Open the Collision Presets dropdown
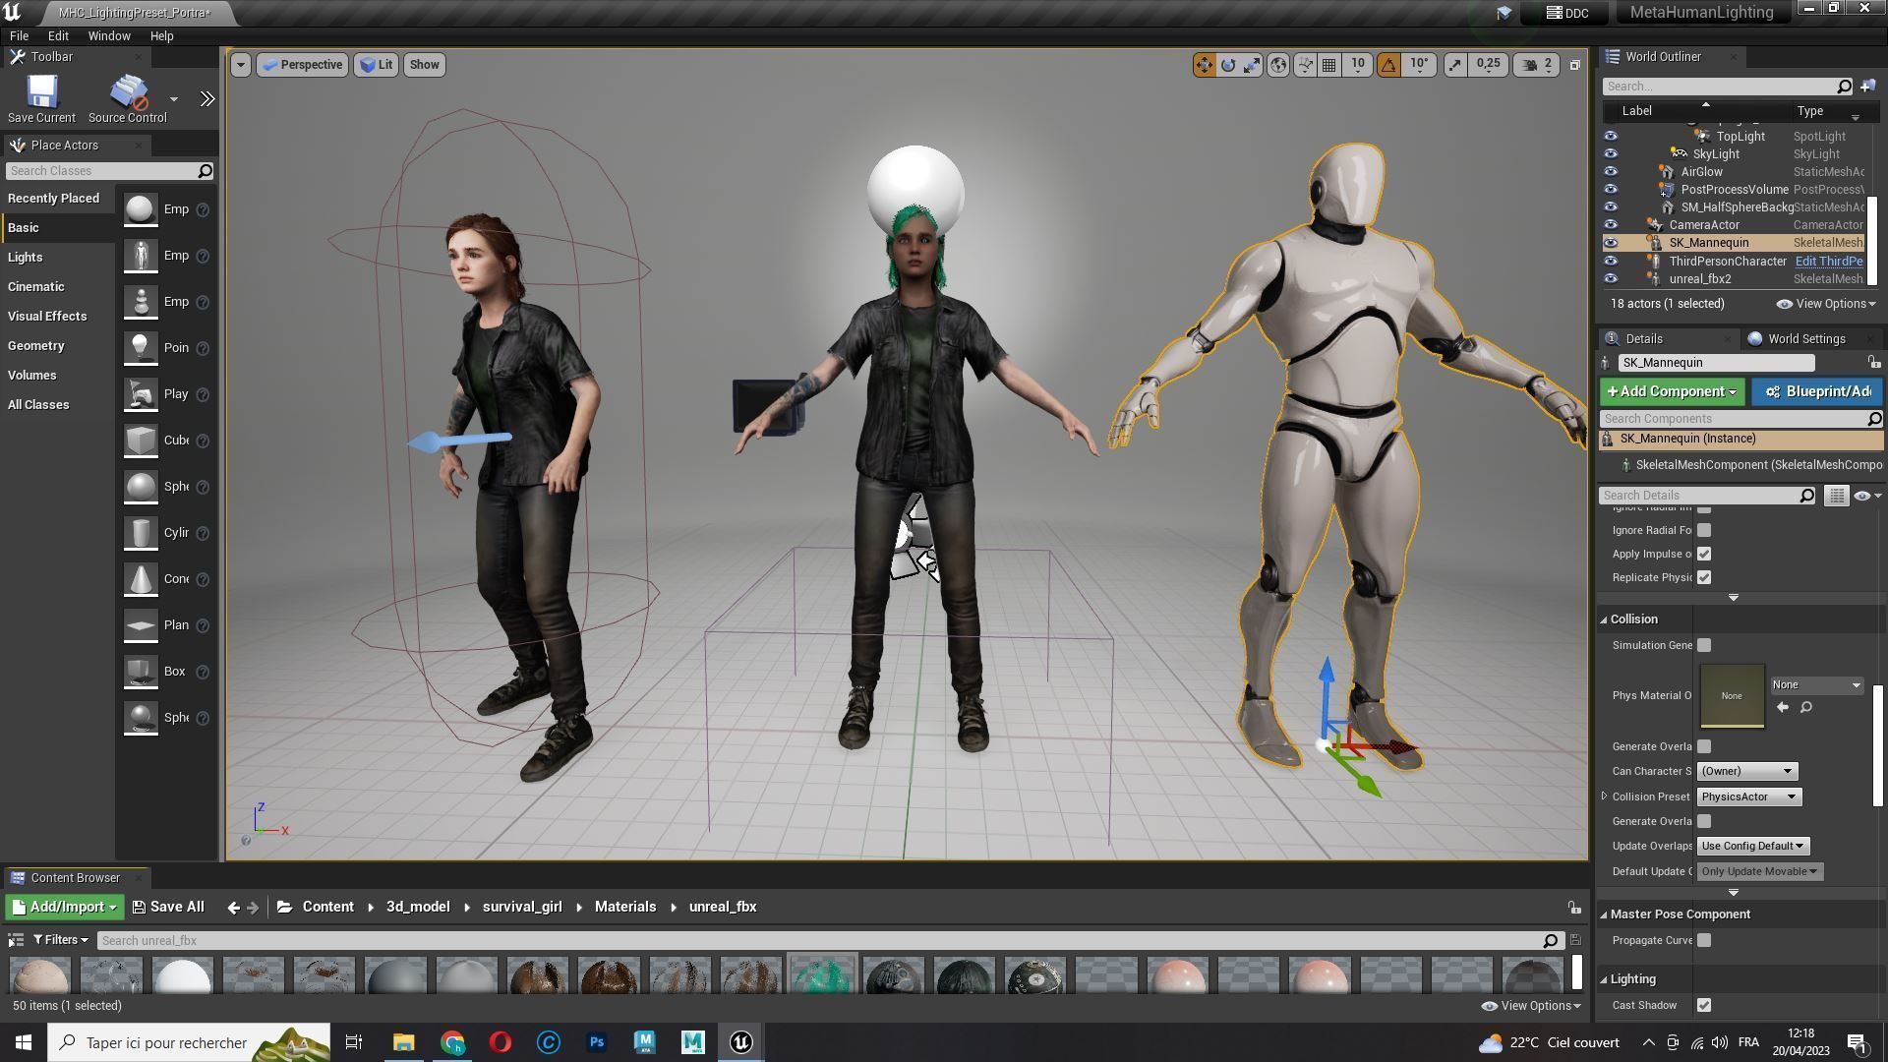Viewport: 1888px width, 1062px height. tap(1748, 796)
